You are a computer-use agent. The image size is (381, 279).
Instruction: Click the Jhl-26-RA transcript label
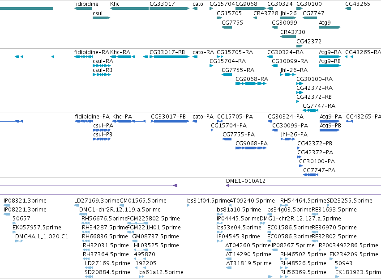[x=294, y=70]
